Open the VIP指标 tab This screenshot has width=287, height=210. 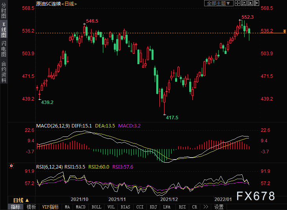coord(50,207)
